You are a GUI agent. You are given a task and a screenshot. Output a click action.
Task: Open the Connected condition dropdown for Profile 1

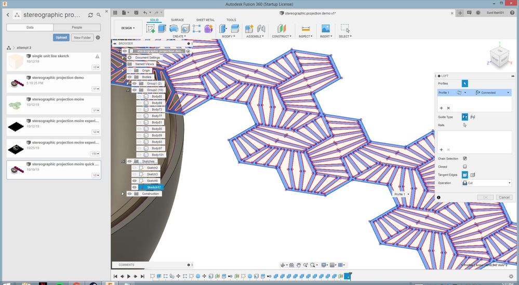coord(492,93)
